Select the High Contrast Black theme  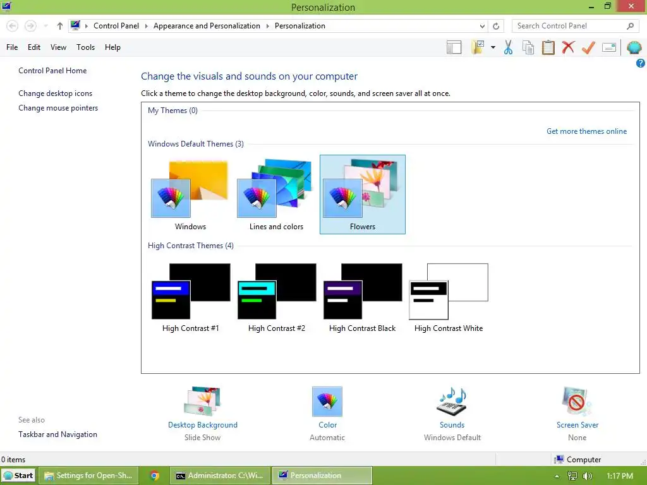pyautogui.click(x=362, y=297)
